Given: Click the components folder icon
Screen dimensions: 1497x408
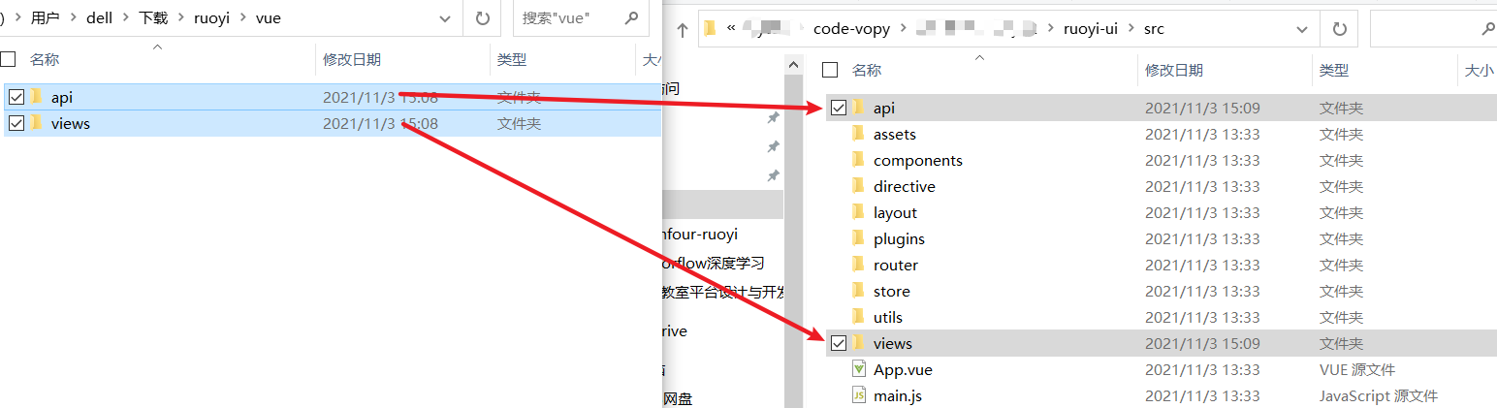Looking at the screenshot, I should point(858,160).
